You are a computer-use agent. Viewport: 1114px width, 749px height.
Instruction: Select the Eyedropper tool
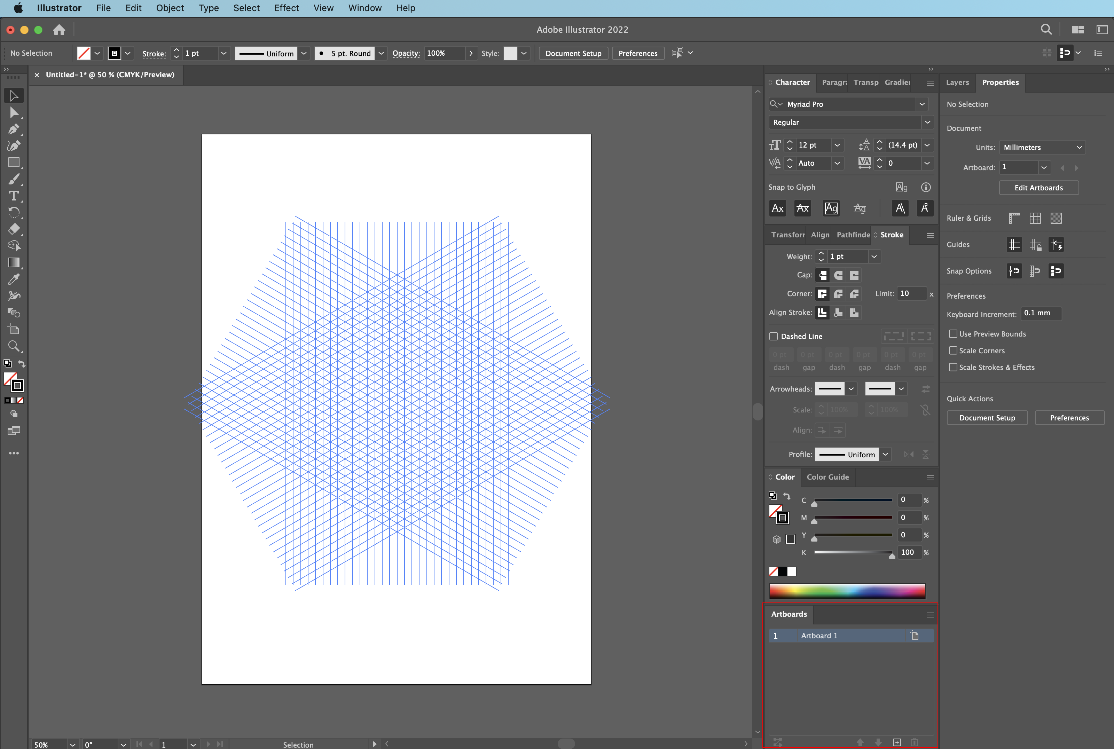(x=13, y=279)
